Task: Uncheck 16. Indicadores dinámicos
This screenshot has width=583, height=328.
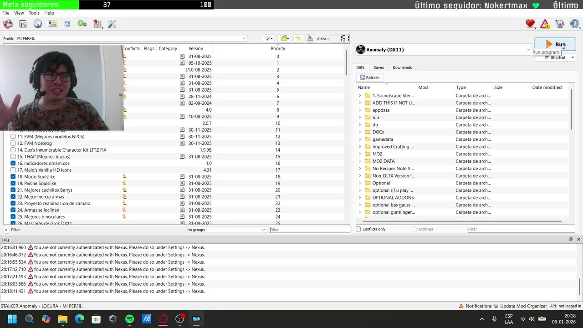Action: [x=13, y=163]
